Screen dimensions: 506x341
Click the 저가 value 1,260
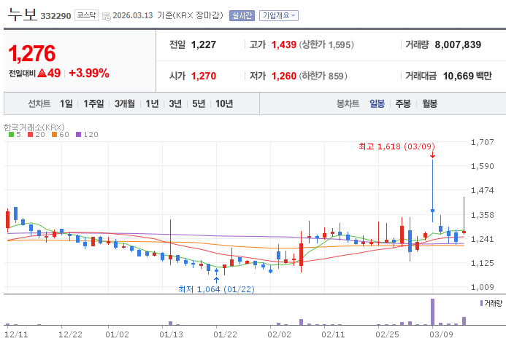click(x=283, y=76)
